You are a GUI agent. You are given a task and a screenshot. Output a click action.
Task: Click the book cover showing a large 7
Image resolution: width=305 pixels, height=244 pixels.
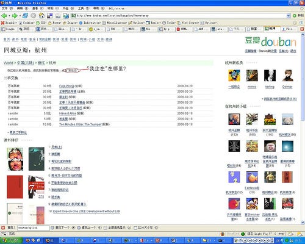point(37,187)
